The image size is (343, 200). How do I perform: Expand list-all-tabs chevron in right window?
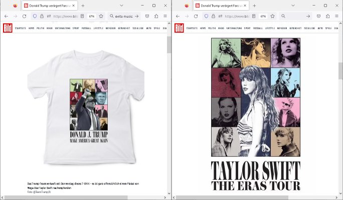(293, 6)
